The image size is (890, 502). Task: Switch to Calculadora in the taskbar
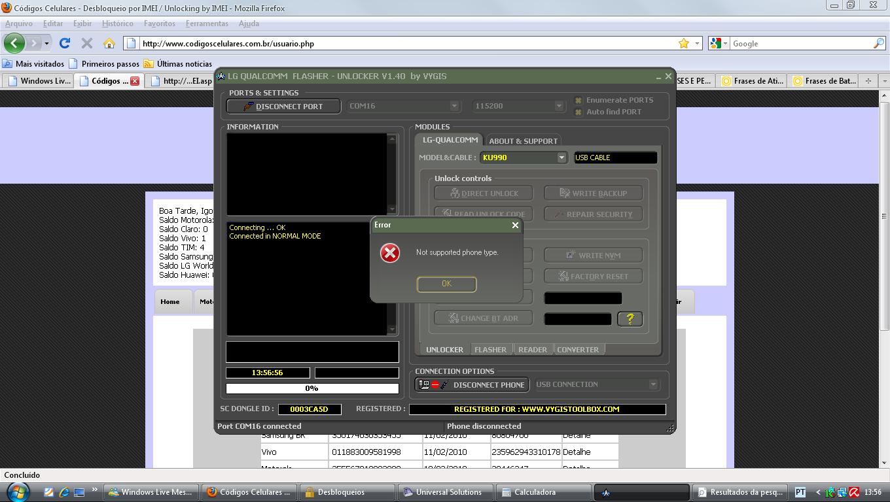543,492
